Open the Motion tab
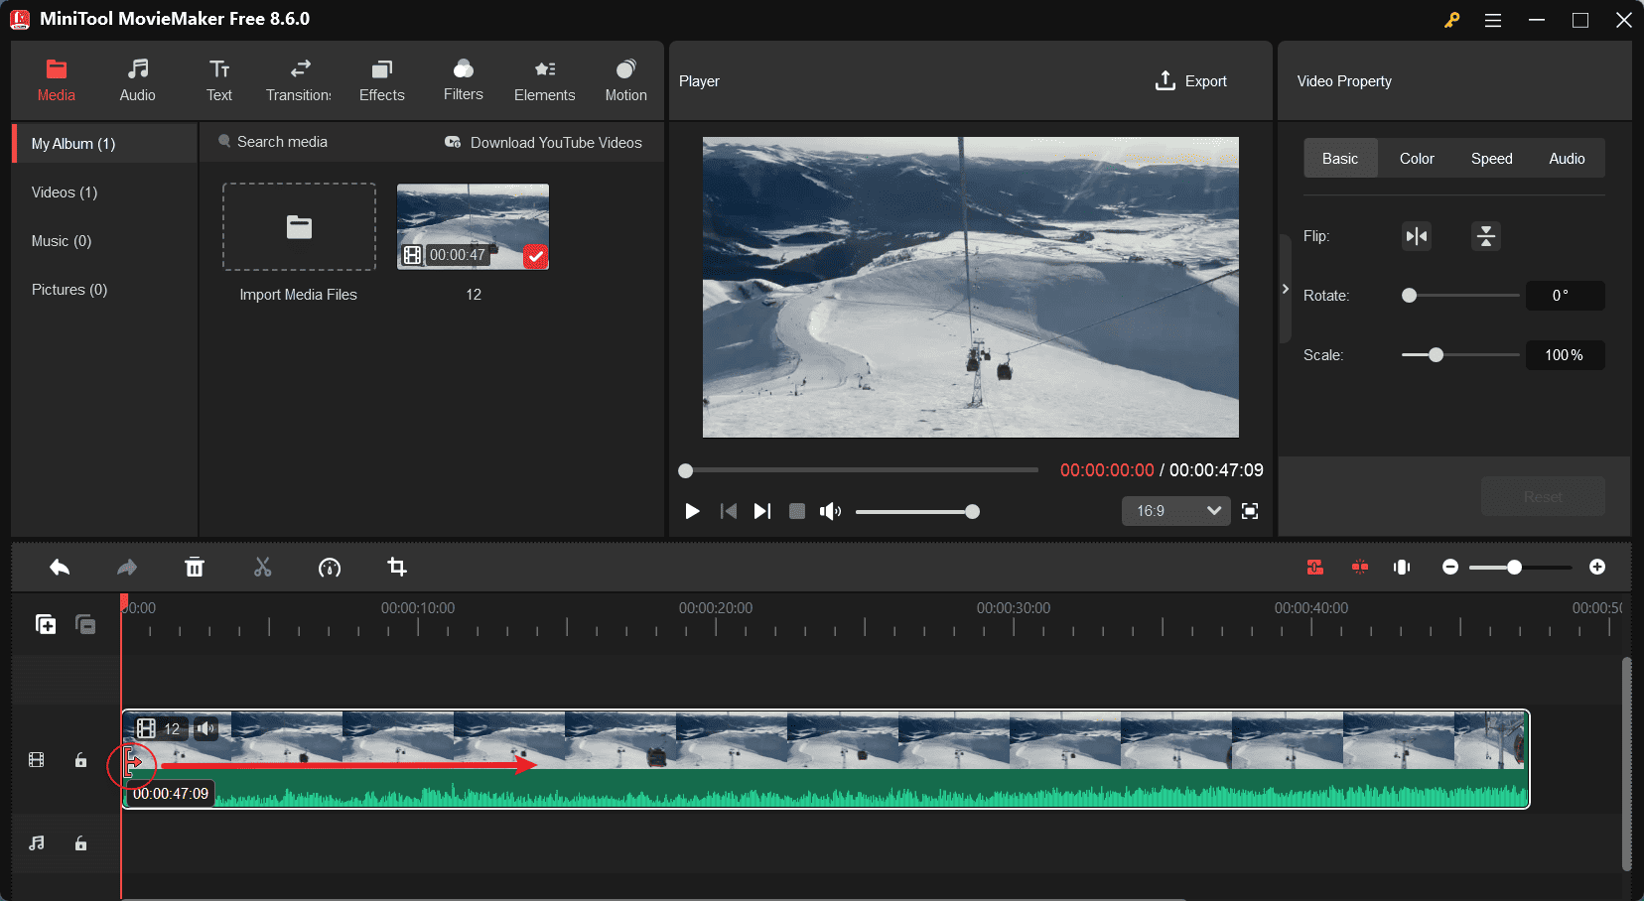Screen dimensions: 1644x901 tap(626, 81)
